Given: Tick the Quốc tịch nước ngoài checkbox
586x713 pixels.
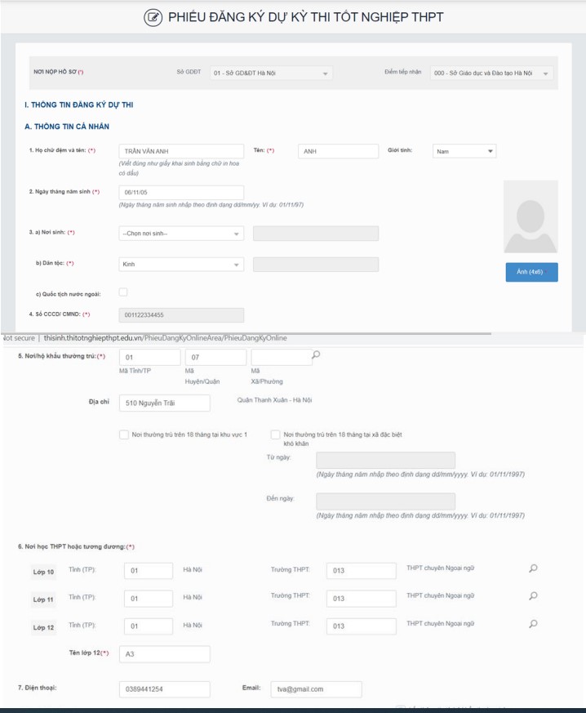Looking at the screenshot, I should (123, 292).
